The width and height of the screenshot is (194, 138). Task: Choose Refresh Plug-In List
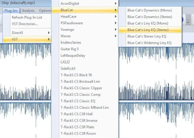click(x=27, y=17)
